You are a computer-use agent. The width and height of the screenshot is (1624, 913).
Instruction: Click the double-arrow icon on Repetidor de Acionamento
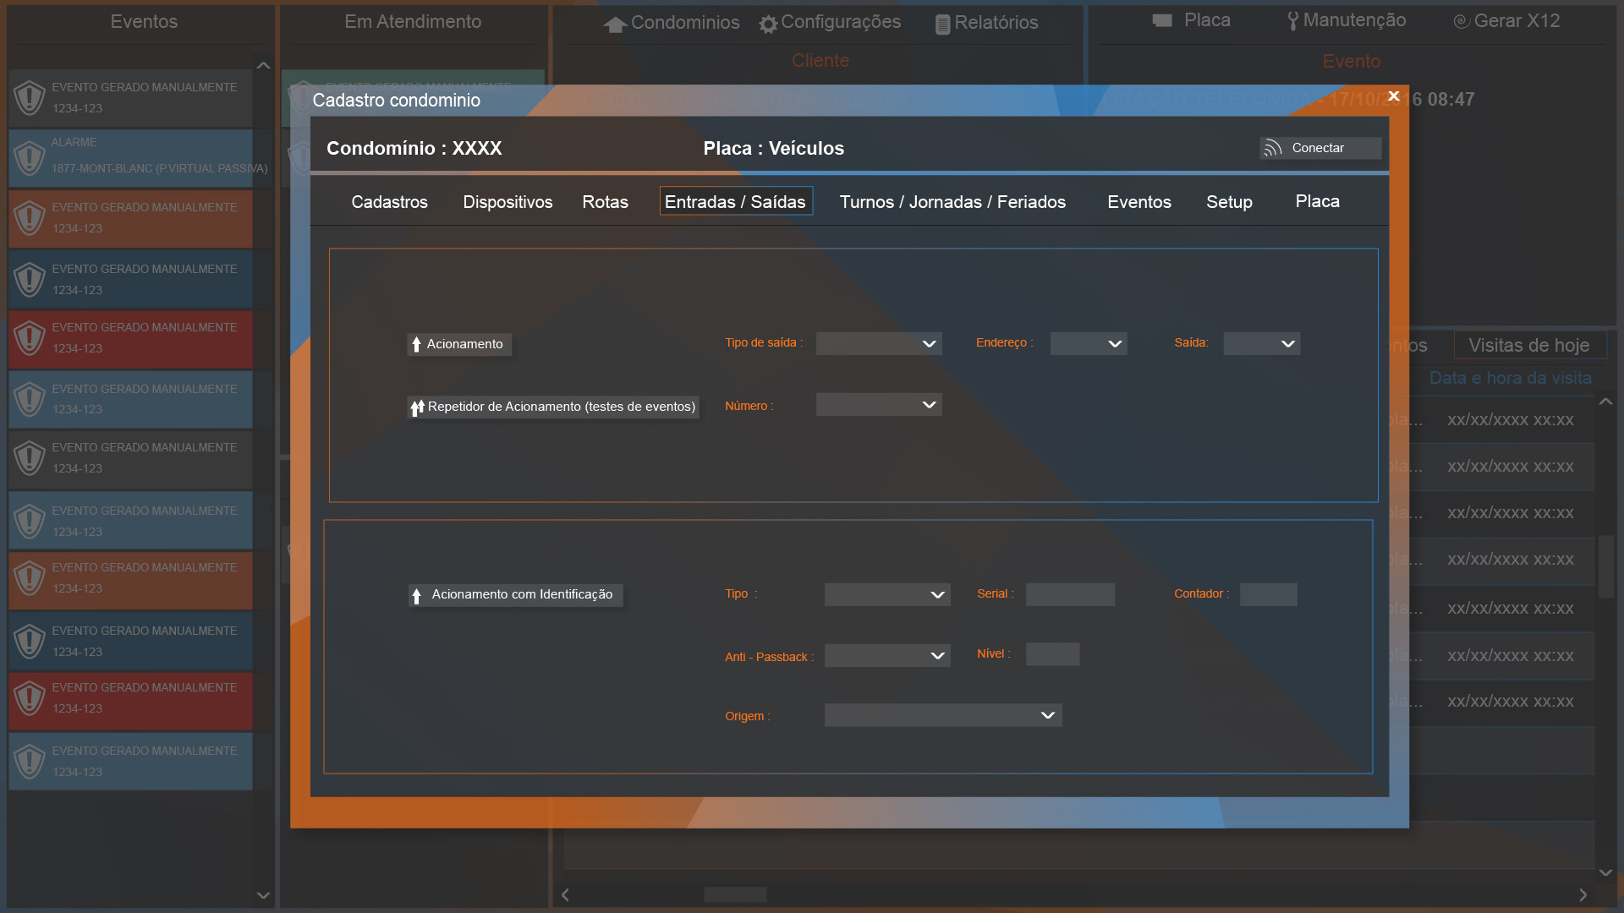(x=417, y=407)
